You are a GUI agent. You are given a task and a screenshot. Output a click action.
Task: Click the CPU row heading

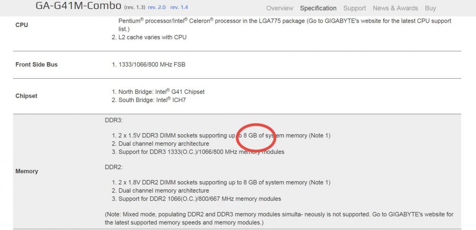(x=21, y=25)
